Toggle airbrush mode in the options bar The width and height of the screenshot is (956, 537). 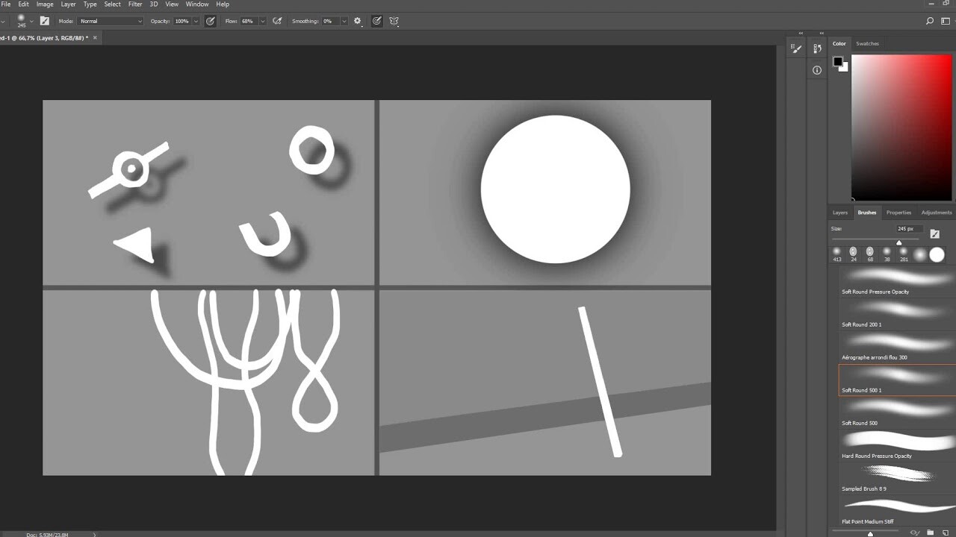click(x=277, y=21)
